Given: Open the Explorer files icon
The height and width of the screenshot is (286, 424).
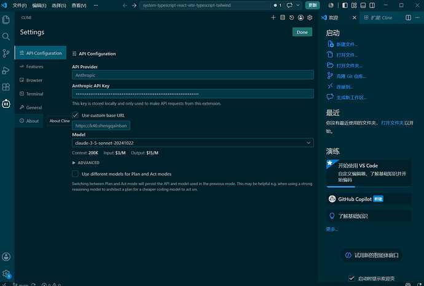Looking at the screenshot, I should tap(6, 20).
